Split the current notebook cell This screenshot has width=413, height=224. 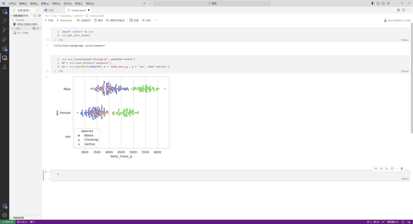coord(392,169)
